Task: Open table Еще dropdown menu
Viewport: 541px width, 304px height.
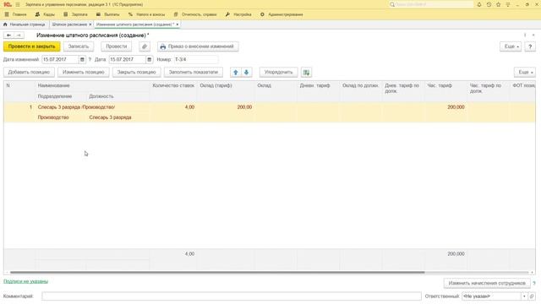Action: coord(525,72)
